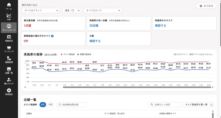
Task: Open the 0件 overdue tasks link
Action: tap(26, 41)
